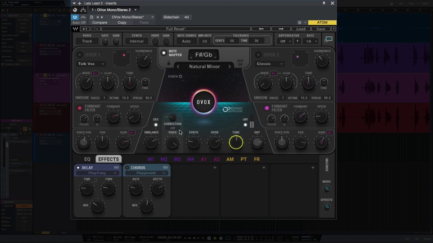The image size is (433, 243).
Task: Click the Sidechain routing arrow icon
Action: [x=186, y=17]
